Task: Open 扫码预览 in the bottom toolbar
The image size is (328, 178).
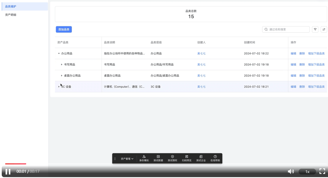Action: coord(187,158)
